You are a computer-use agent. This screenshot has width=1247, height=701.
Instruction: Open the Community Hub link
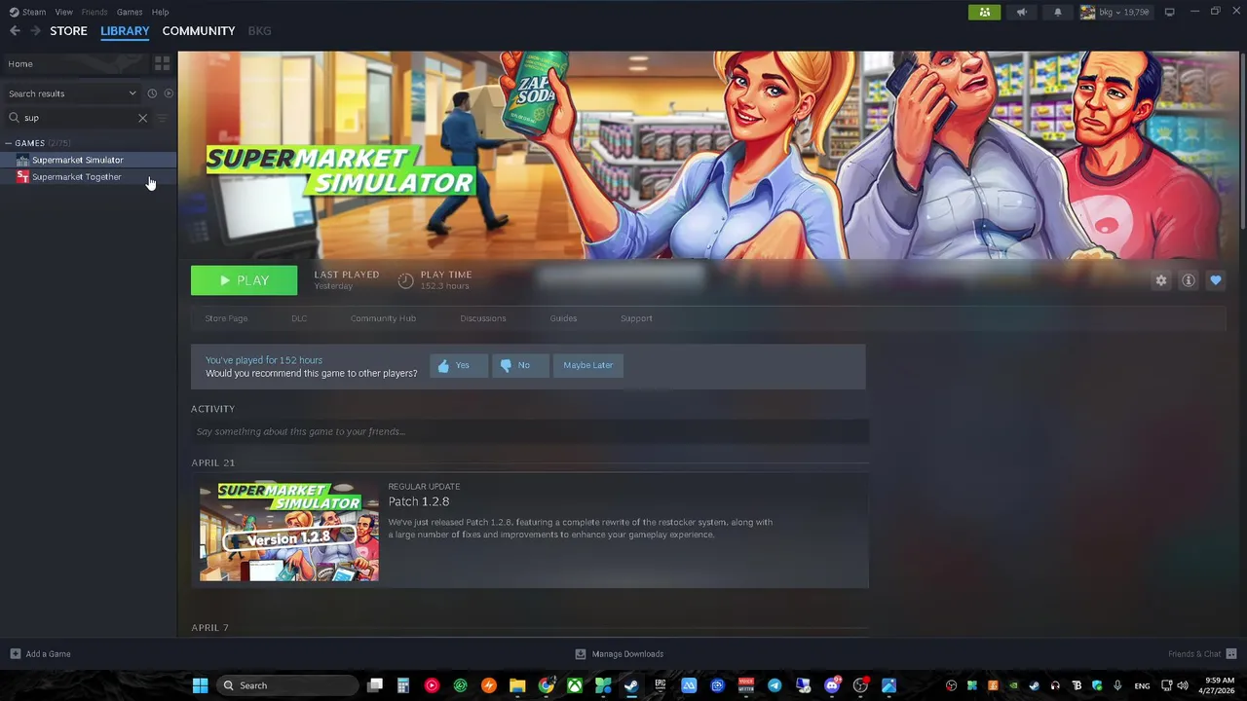pyautogui.click(x=383, y=318)
